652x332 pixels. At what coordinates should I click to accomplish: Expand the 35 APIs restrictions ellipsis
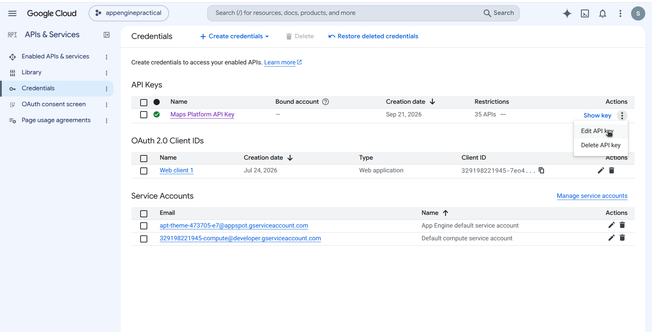click(x=503, y=114)
